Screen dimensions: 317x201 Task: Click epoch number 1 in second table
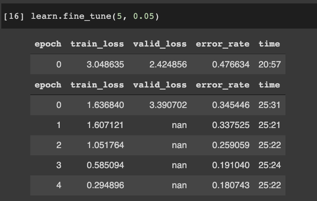point(58,125)
